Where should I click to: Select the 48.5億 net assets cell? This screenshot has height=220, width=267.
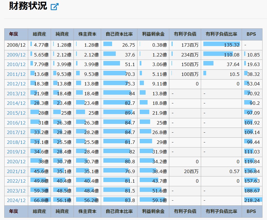pyautogui.click(x=62, y=191)
